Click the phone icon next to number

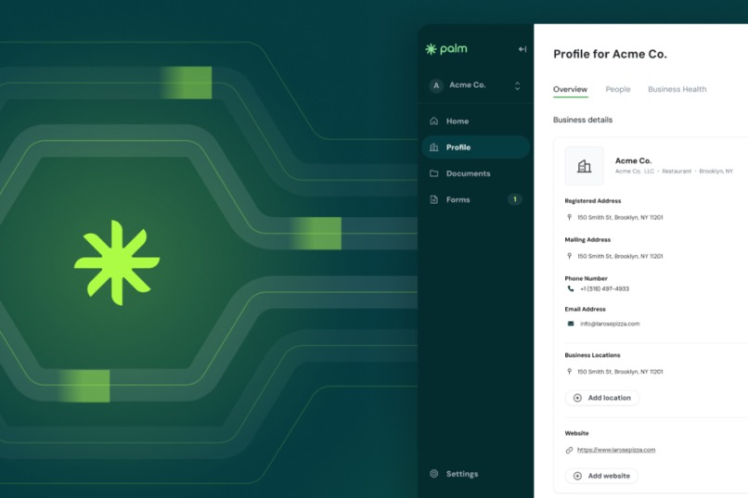coord(571,288)
